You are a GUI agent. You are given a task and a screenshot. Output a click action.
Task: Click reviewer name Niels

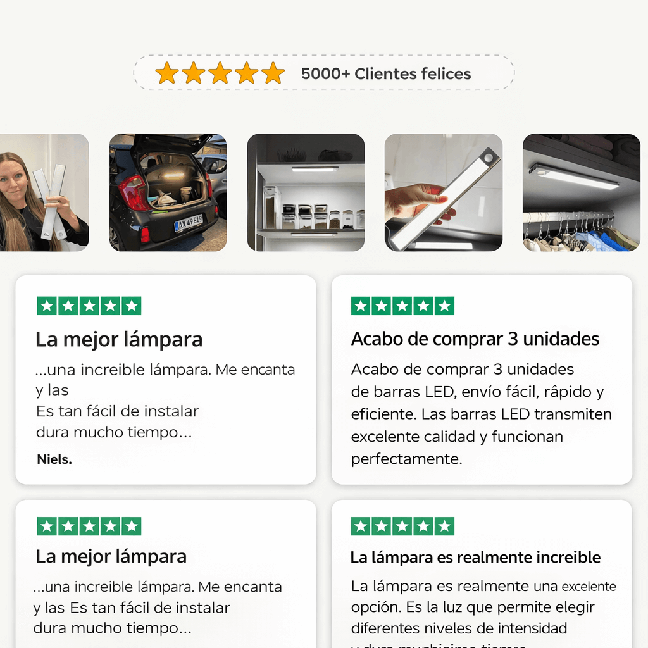(54, 459)
